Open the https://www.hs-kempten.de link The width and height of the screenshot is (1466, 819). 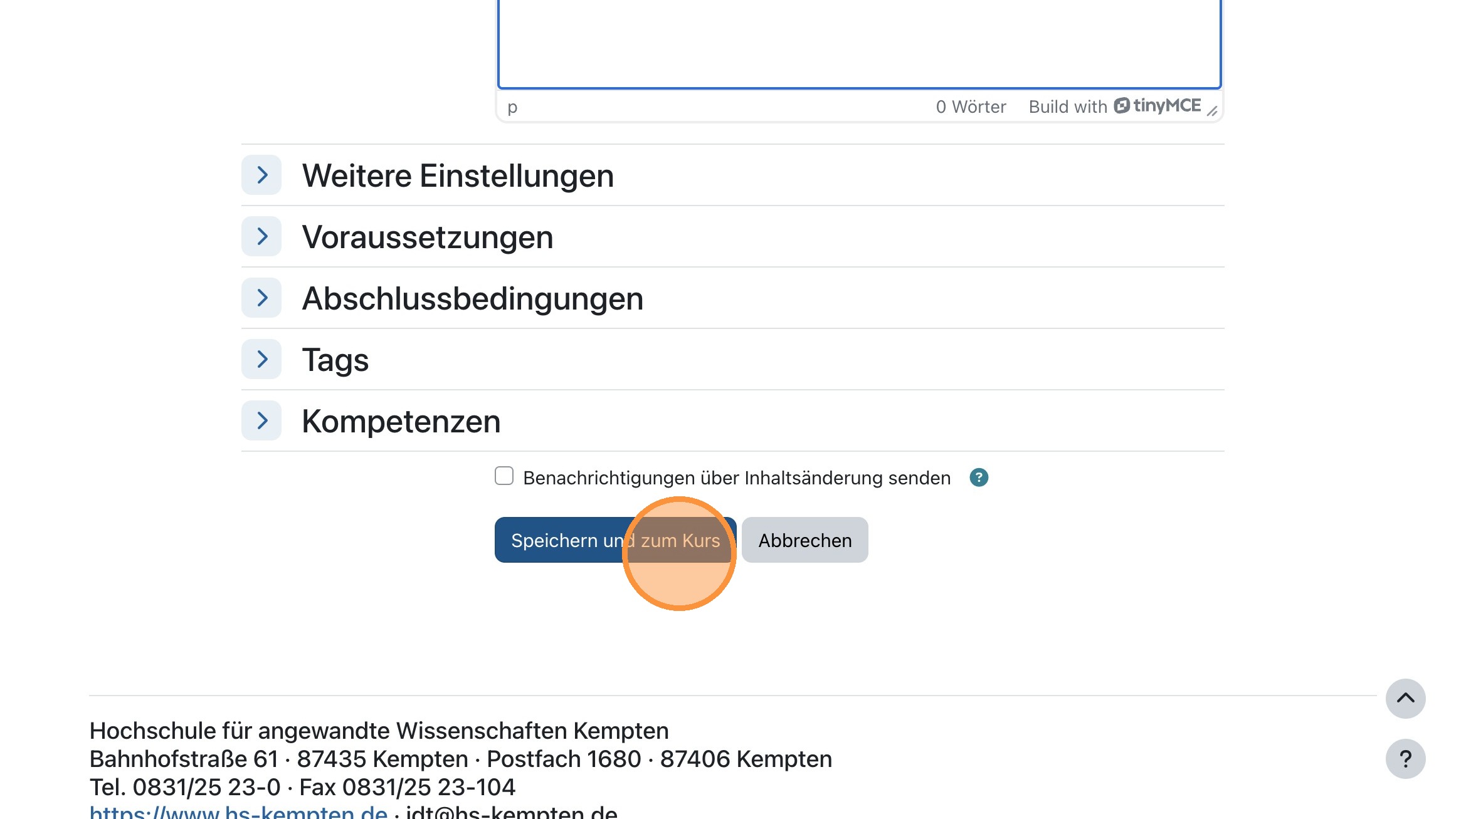tap(238, 813)
